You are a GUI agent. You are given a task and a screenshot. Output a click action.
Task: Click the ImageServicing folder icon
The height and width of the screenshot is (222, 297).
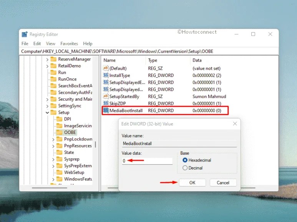60,126
